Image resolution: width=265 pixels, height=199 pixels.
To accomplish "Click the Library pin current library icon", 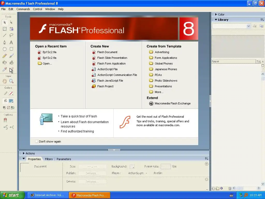I will [255, 26].
